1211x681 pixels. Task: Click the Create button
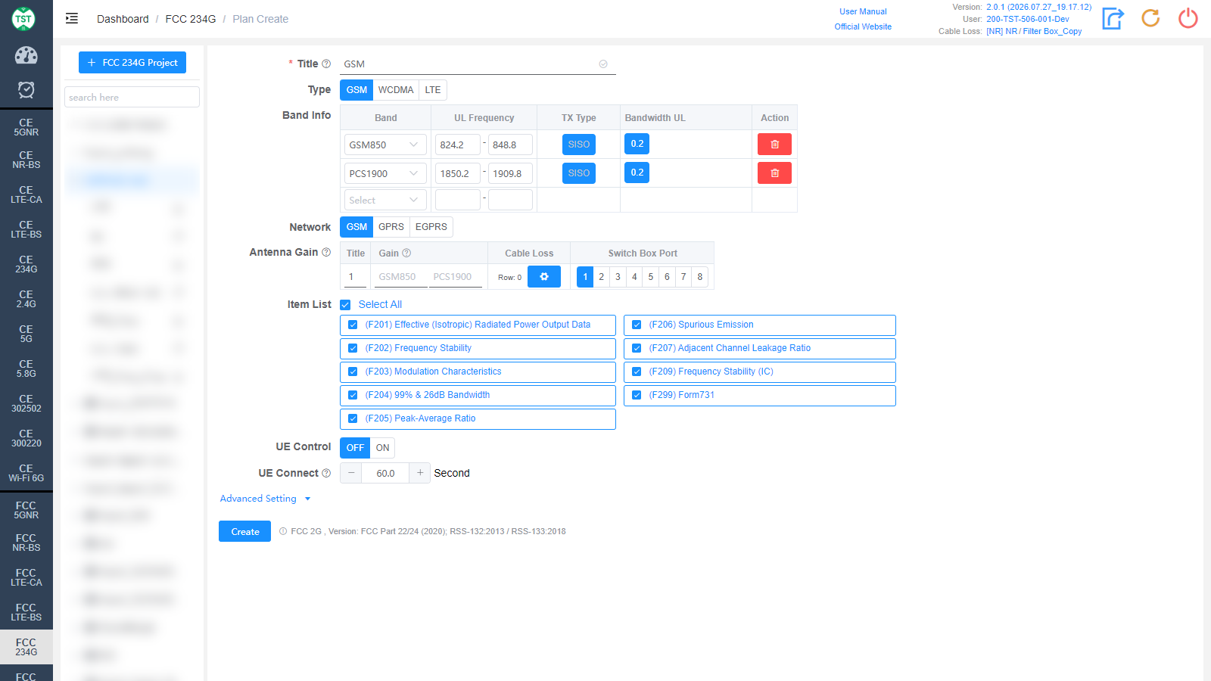click(244, 531)
